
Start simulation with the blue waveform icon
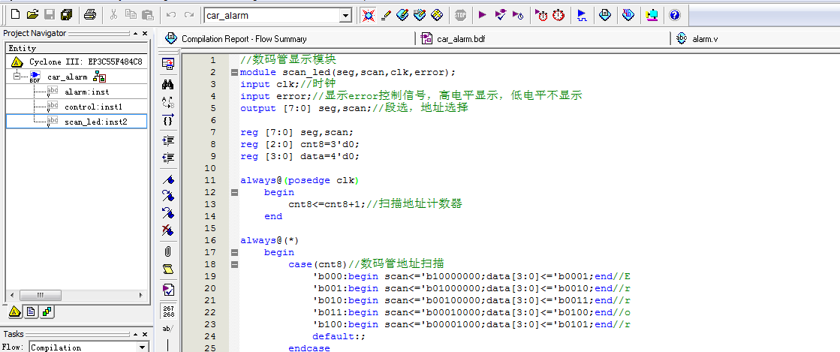pyautogui.click(x=582, y=15)
